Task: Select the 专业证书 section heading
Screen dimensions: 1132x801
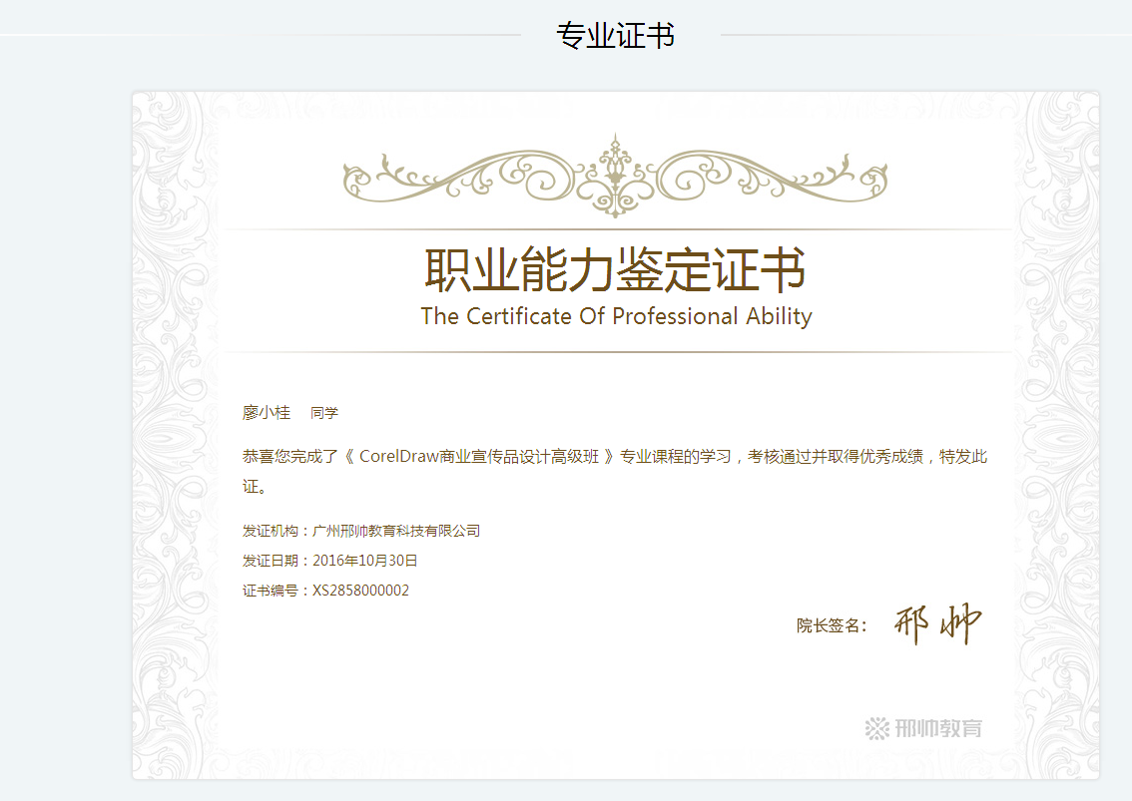Action: (x=615, y=36)
